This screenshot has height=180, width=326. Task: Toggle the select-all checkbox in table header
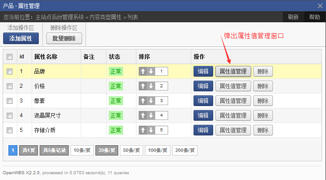coord(10,57)
